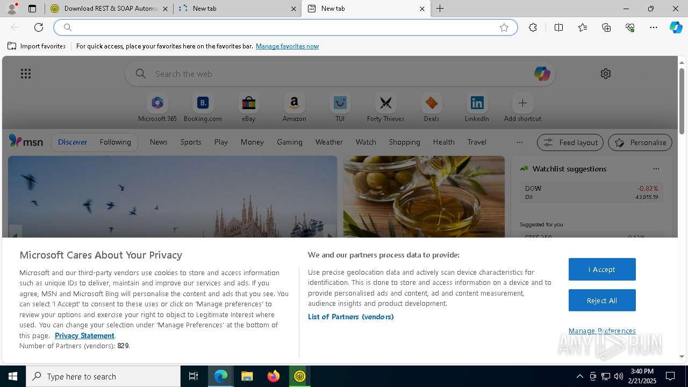Open the News category
This screenshot has width=688, height=387.
(x=159, y=142)
